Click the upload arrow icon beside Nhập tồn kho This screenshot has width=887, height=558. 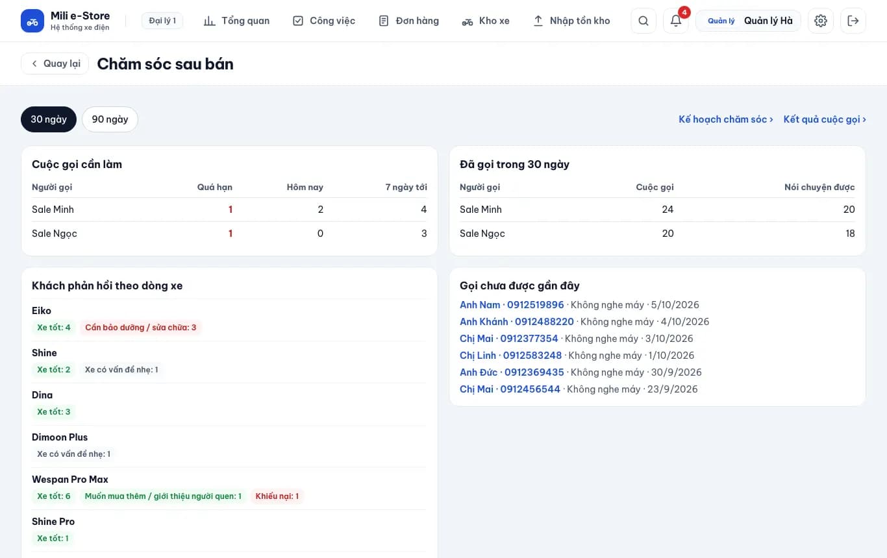coord(538,21)
